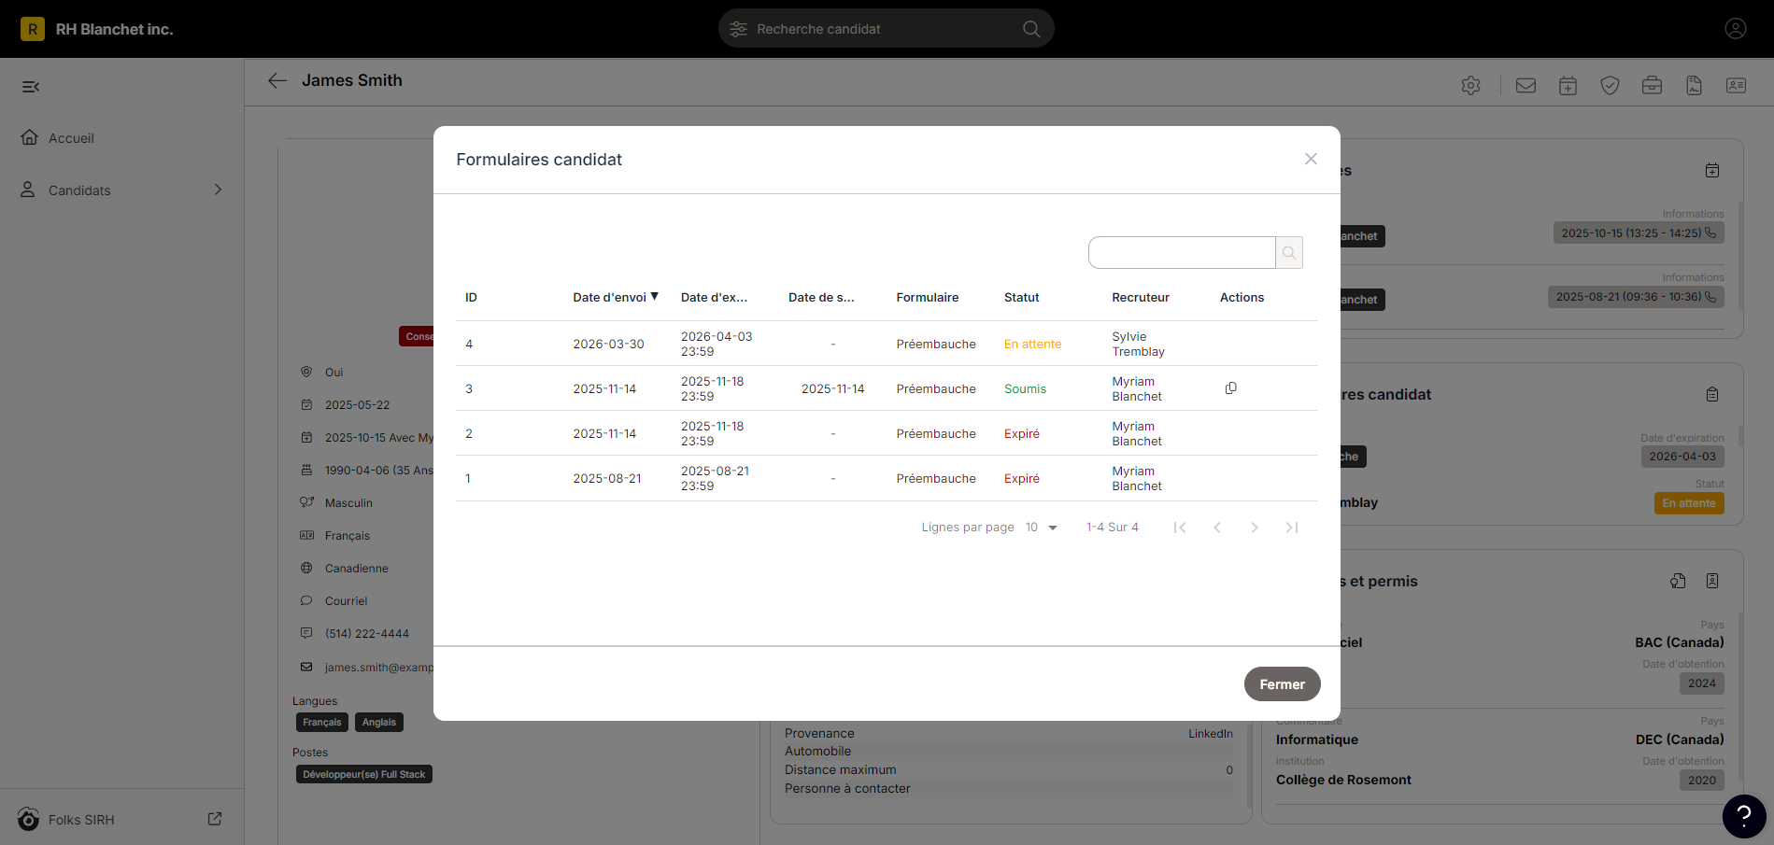Click the briefcase toolbar icon
The image size is (1774, 845).
pos(1653,86)
